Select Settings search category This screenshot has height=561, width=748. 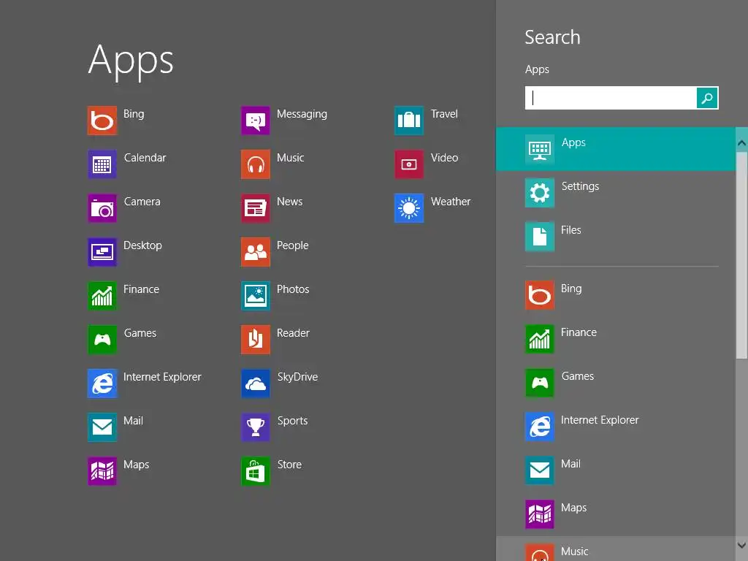(615, 193)
